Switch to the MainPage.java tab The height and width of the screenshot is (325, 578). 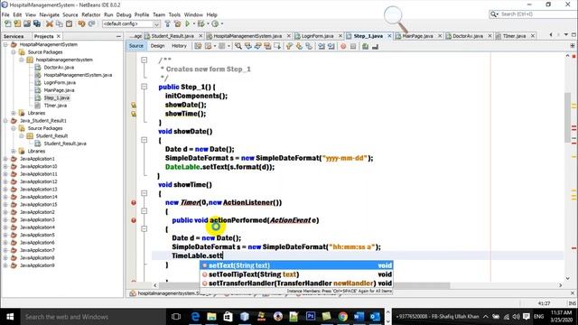click(417, 36)
